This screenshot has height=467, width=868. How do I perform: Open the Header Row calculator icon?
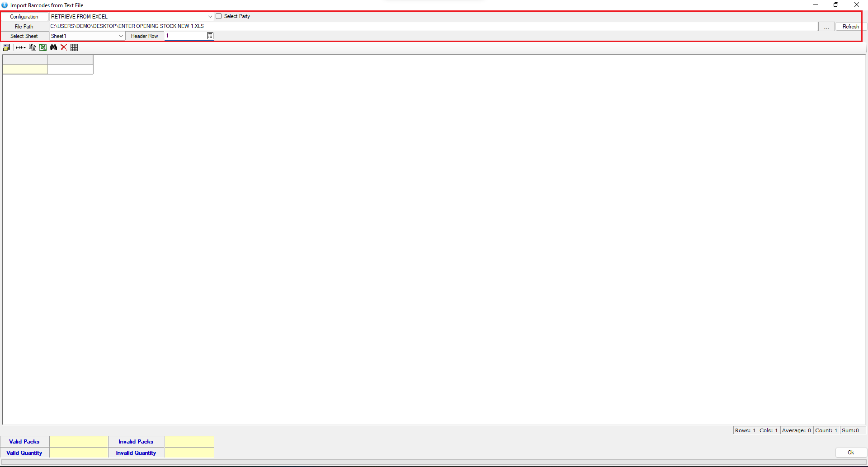(x=210, y=36)
